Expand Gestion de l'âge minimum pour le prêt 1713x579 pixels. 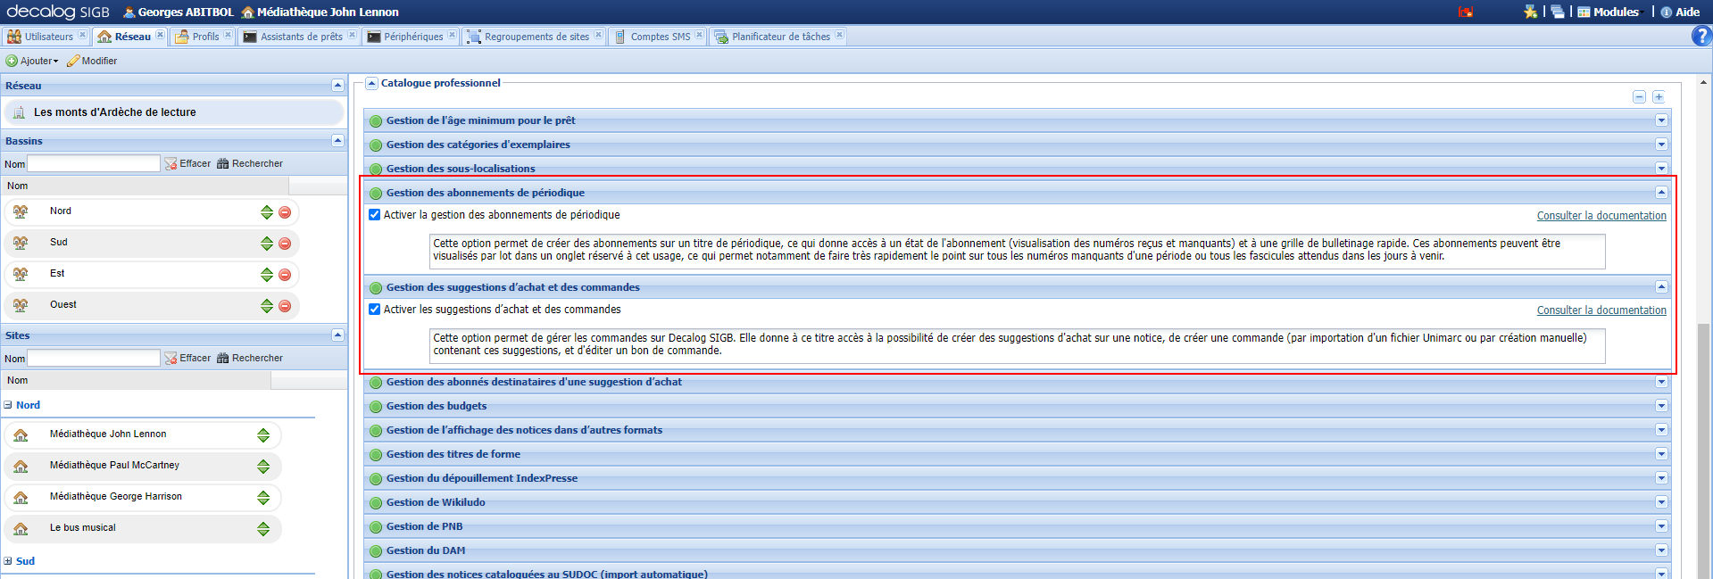[x=1661, y=120]
